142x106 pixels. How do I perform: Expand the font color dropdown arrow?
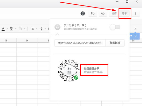pyautogui.click(x=7, y=29)
